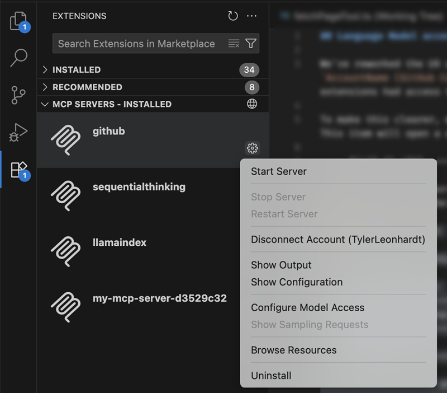The height and width of the screenshot is (393, 447).
Task: Select Uninstall from the server menu
Action: click(x=272, y=376)
